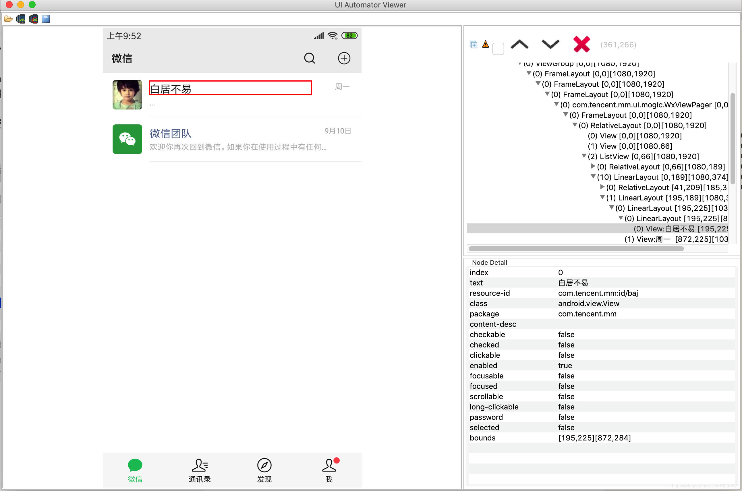Click the clickable row in Node Detail
This screenshot has width=742, height=491.
click(x=601, y=355)
